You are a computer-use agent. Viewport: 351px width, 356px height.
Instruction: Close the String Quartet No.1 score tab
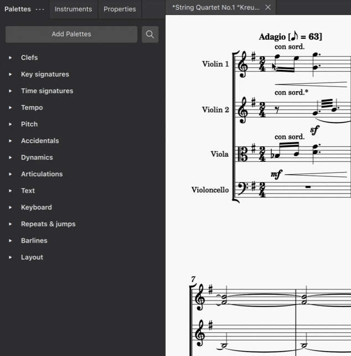tap(268, 8)
